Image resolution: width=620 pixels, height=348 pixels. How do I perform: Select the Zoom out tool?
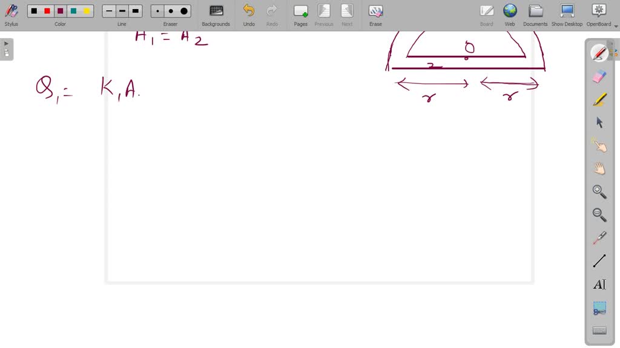(x=599, y=214)
